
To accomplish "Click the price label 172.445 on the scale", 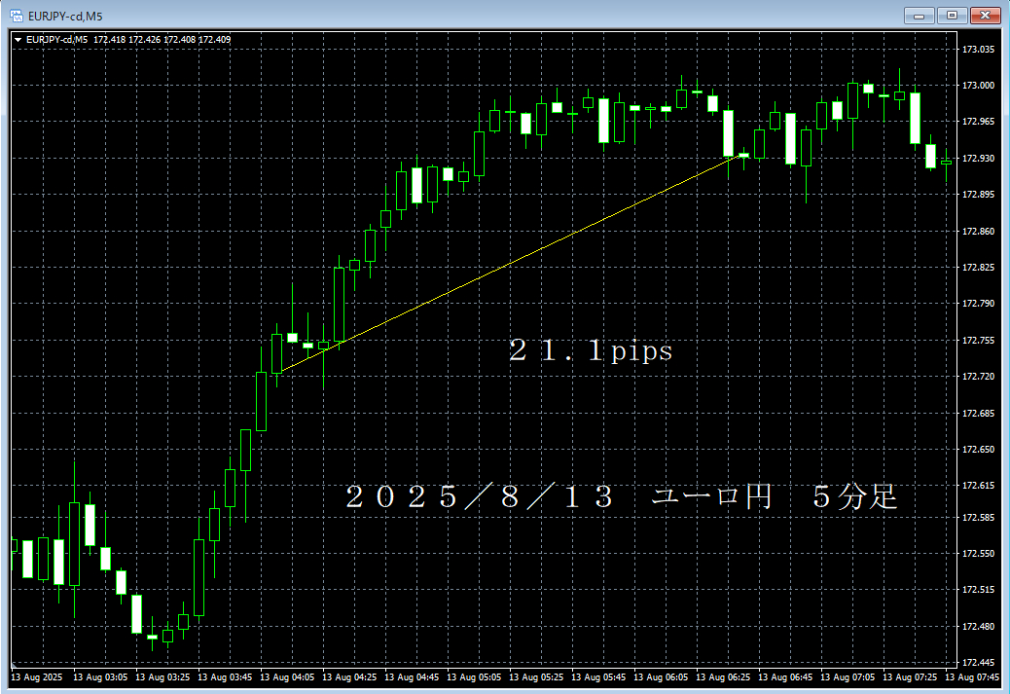I will coord(978,662).
